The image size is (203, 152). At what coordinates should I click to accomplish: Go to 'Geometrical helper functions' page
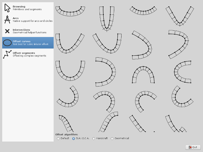pos(29,32)
